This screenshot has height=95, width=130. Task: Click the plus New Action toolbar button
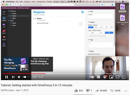tap(16, 5)
